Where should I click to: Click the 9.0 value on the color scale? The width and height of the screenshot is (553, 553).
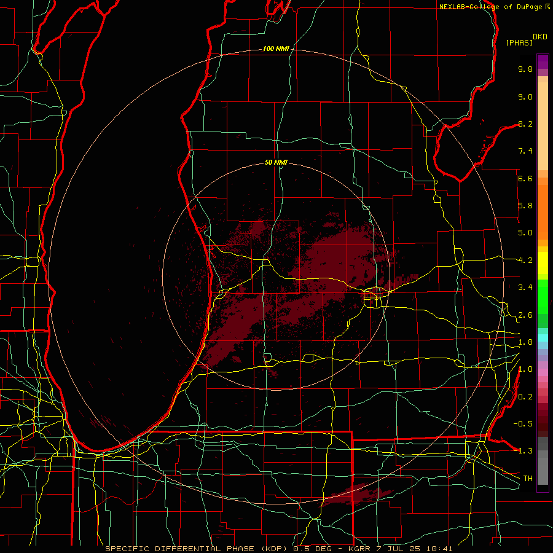[525, 96]
